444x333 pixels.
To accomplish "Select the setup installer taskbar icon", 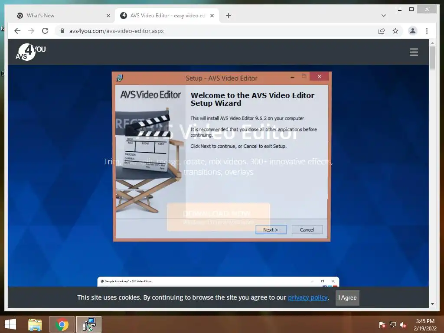I will pyautogui.click(x=89, y=324).
